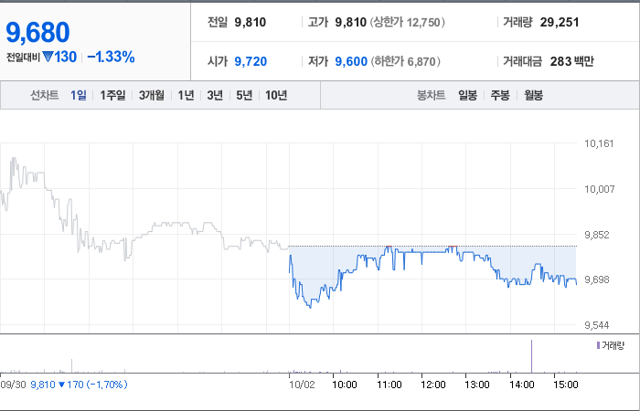The image size is (640, 411).
Task: Click the 13:00 time axis label
Action: (x=477, y=385)
